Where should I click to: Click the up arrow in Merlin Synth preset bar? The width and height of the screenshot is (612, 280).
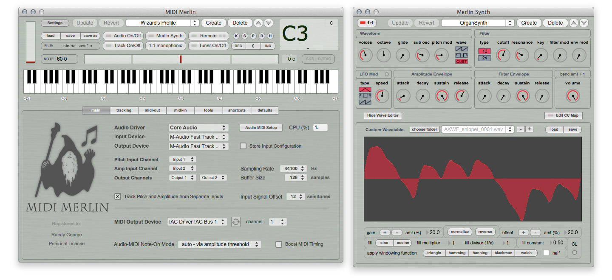[x=574, y=23]
